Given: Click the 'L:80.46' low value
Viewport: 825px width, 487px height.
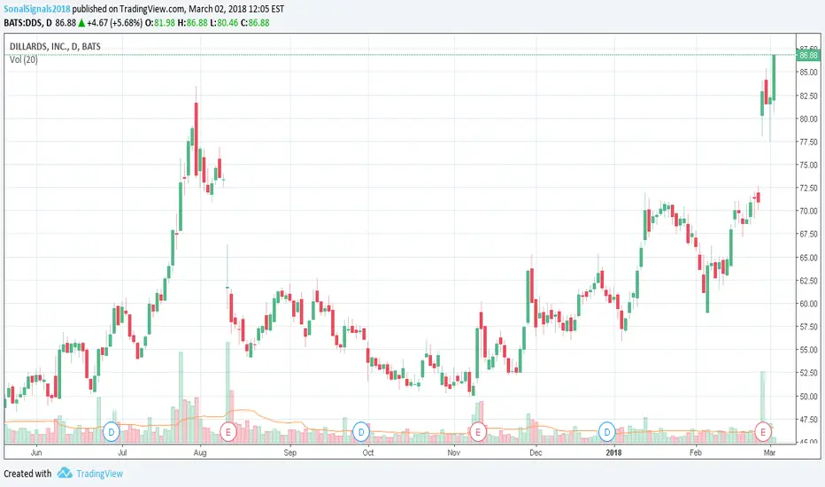Looking at the screenshot, I should [224, 23].
